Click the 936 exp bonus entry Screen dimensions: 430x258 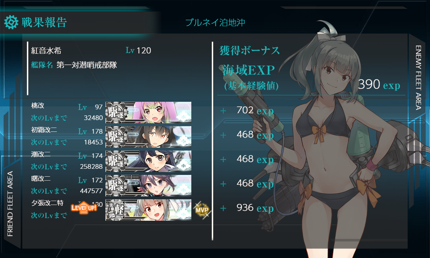click(x=255, y=208)
